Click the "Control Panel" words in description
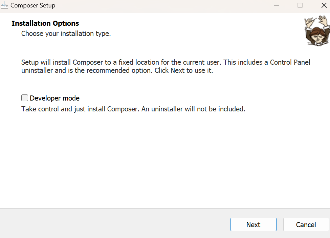This screenshot has width=330, height=238. coord(290,63)
